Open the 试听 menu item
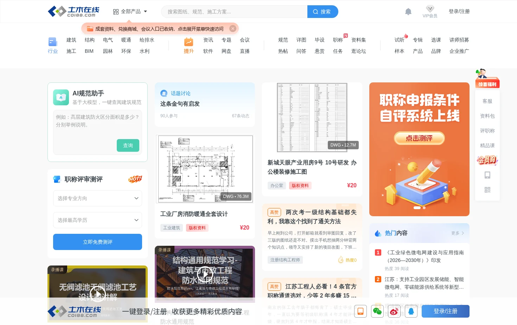This screenshot has width=517, height=325. [x=400, y=40]
